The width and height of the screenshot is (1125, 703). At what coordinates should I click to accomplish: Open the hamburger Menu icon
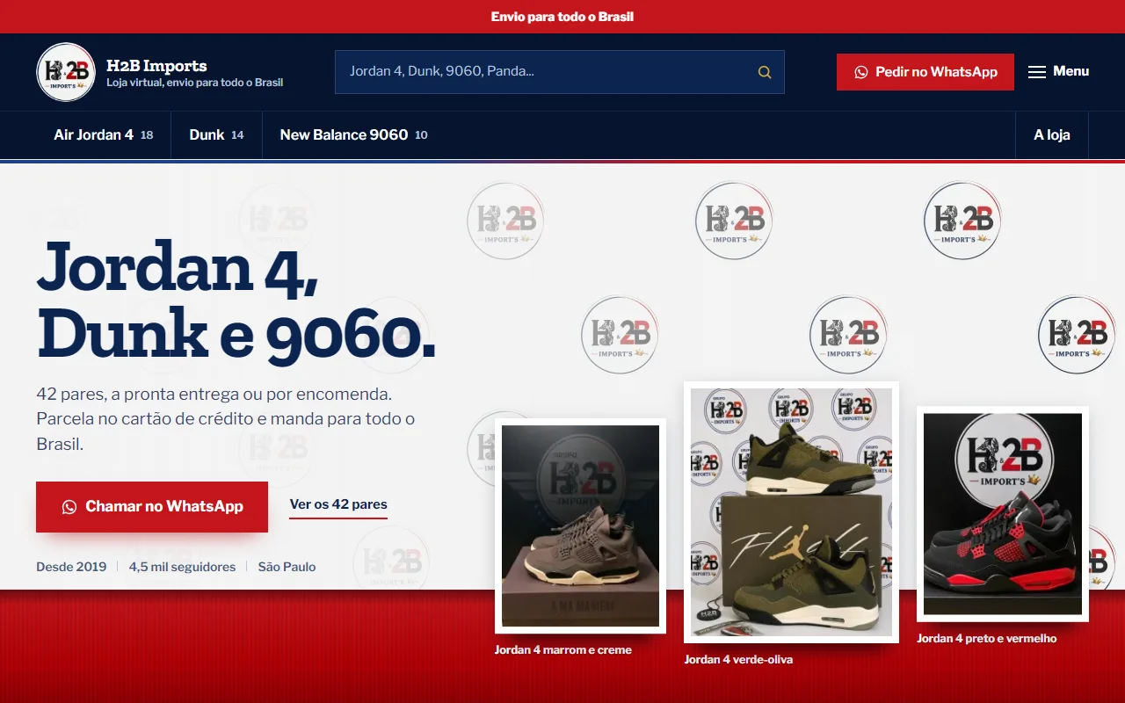(1037, 72)
